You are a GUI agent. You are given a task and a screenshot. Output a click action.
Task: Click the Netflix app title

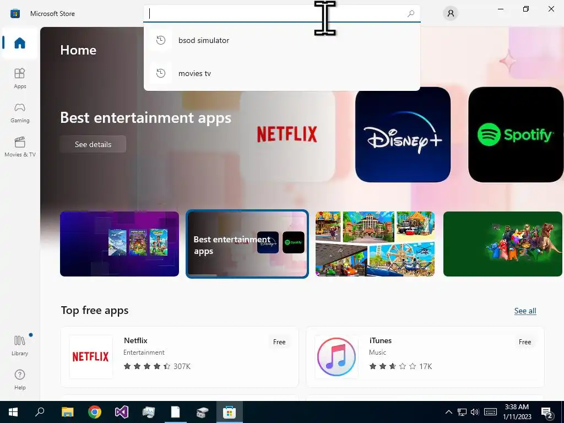pyautogui.click(x=135, y=340)
